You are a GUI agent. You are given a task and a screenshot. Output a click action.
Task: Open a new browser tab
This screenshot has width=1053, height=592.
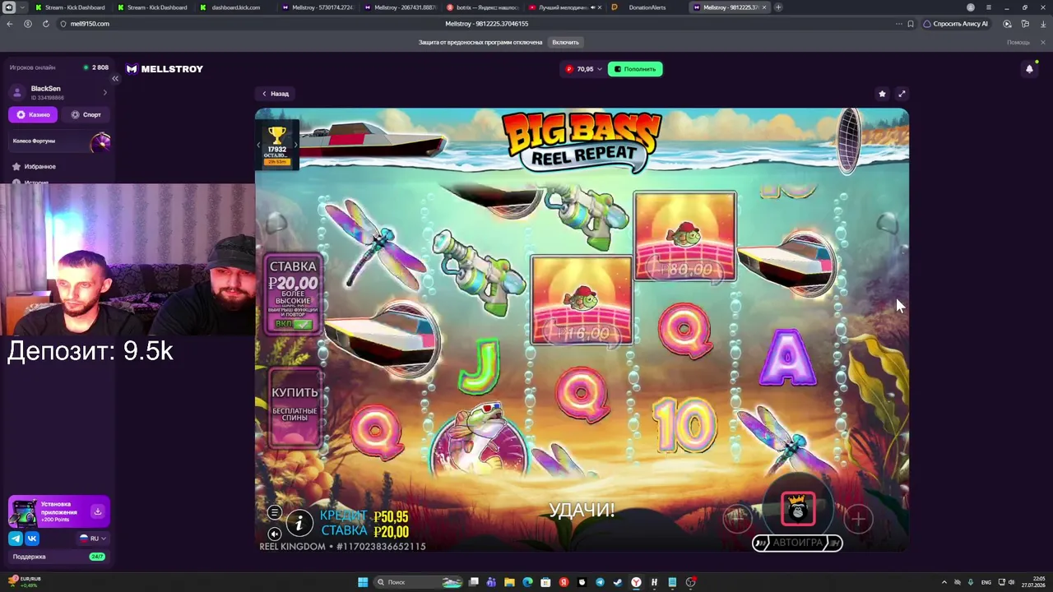pyautogui.click(x=778, y=7)
